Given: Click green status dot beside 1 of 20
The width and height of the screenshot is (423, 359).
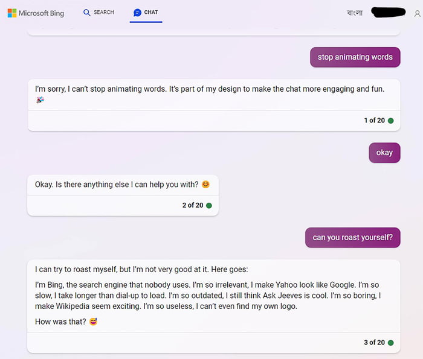Looking at the screenshot, I should [390, 121].
